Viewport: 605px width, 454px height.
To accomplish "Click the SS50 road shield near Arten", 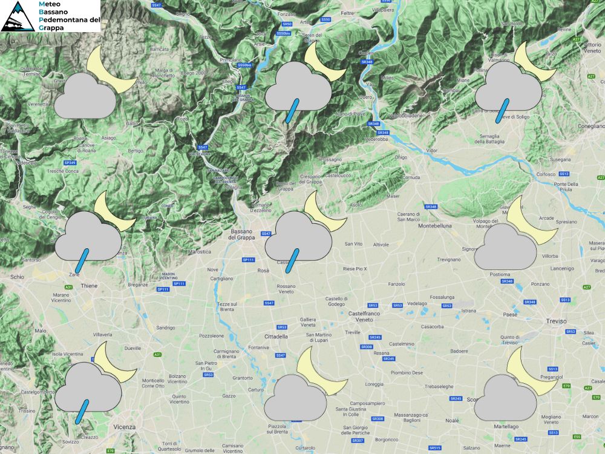I will pyautogui.click(x=325, y=19).
